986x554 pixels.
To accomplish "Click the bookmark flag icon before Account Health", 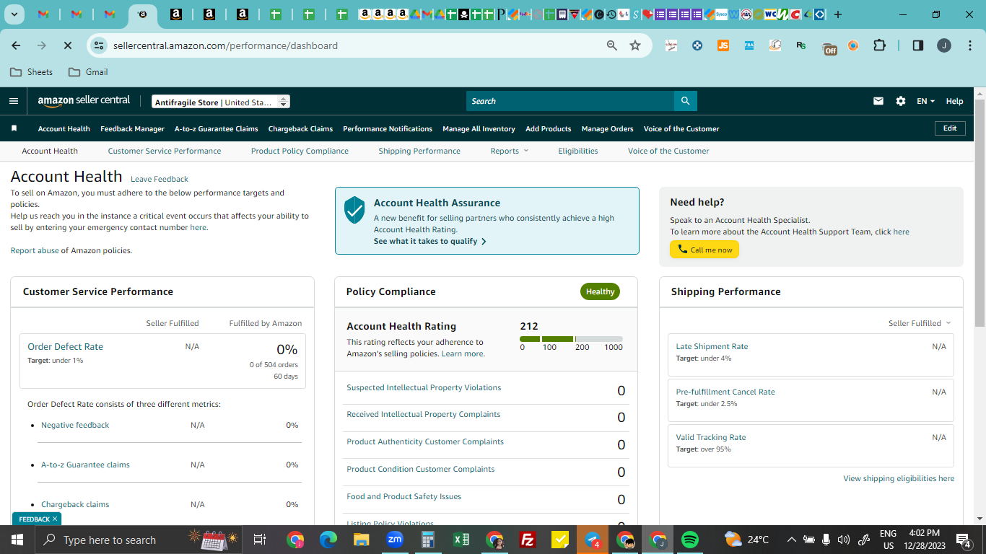I will coord(14,128).
